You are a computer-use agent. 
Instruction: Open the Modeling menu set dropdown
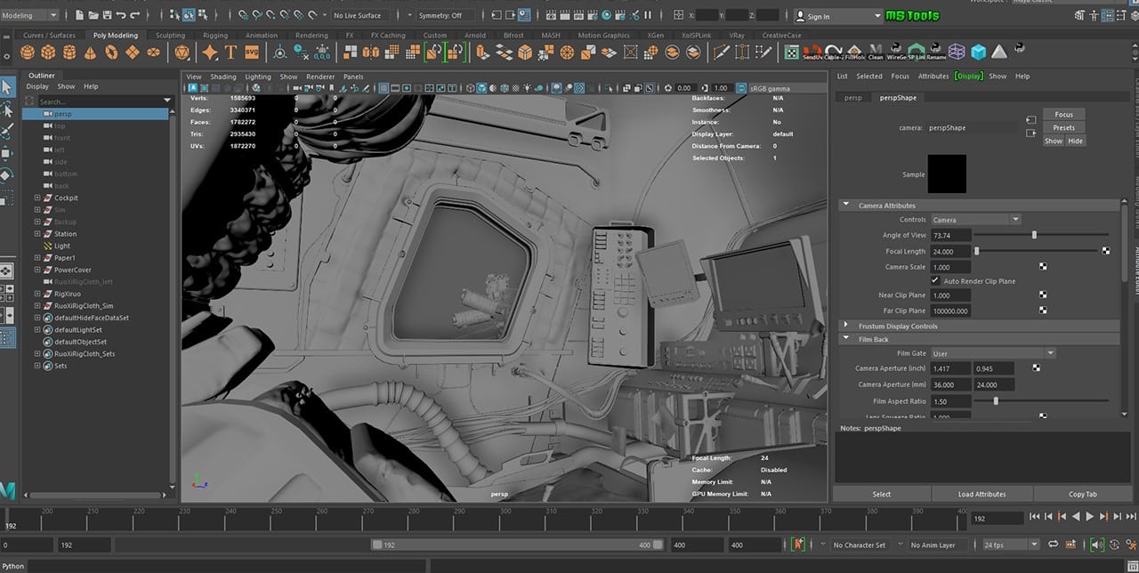coord(30,15)
